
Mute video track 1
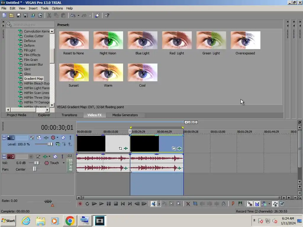(63, 138)
